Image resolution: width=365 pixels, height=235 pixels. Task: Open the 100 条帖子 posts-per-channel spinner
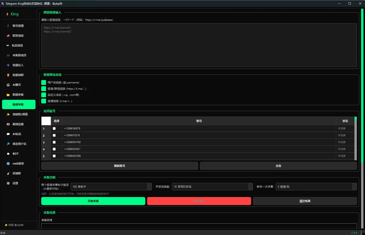(x=111, y=187)
